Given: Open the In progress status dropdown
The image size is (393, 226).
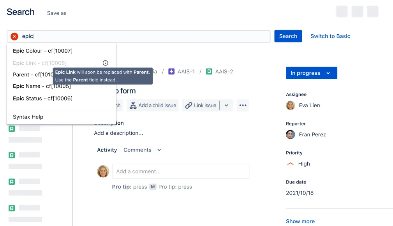Looking at the screenshot, I should click(312, 73).
